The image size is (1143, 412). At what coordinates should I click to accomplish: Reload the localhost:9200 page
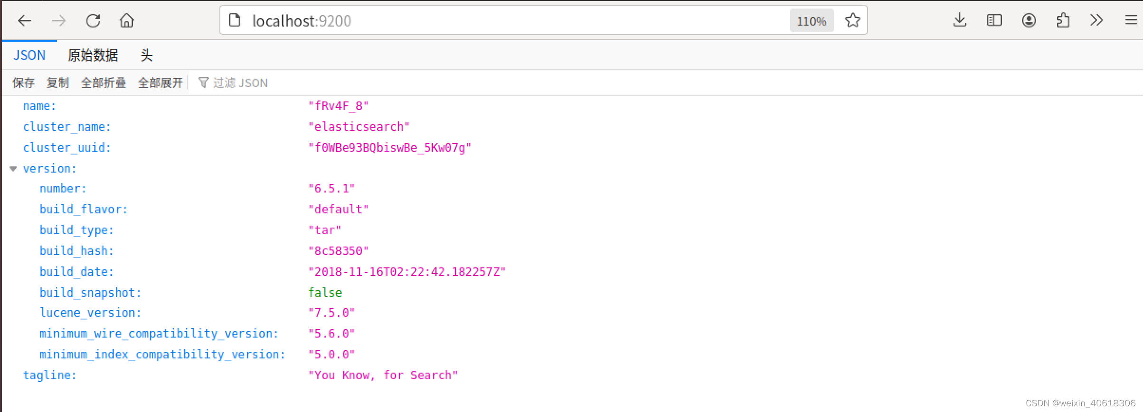[93, 21]
